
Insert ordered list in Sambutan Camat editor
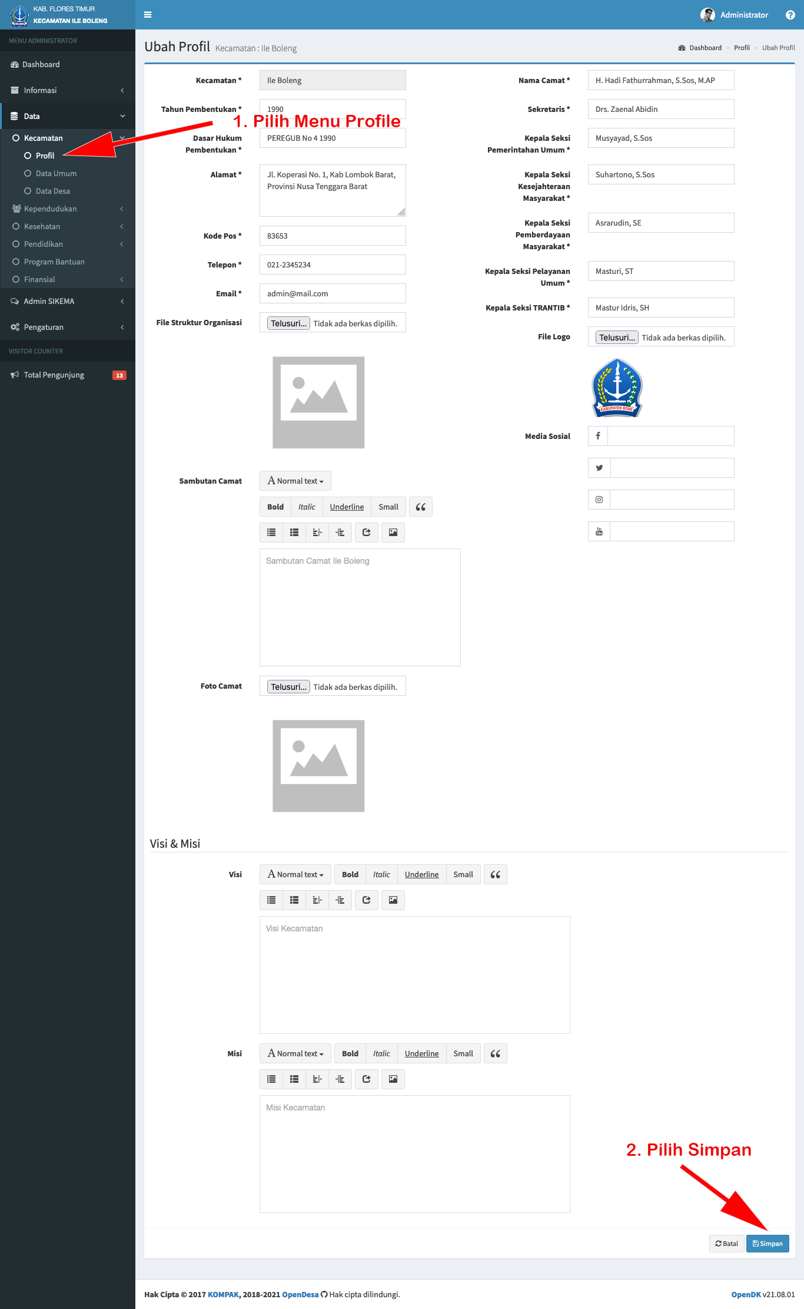tap(294, 533)
